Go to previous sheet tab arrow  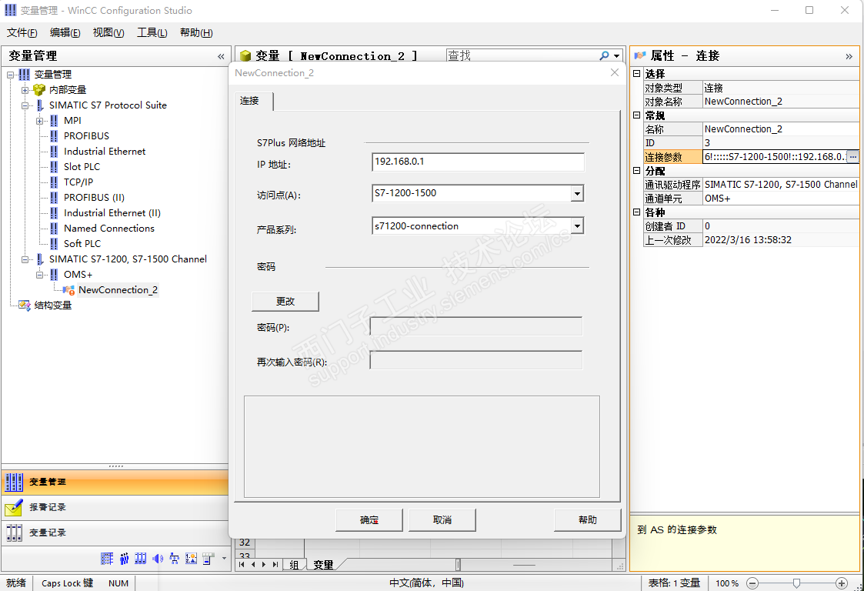coord(253,565)
